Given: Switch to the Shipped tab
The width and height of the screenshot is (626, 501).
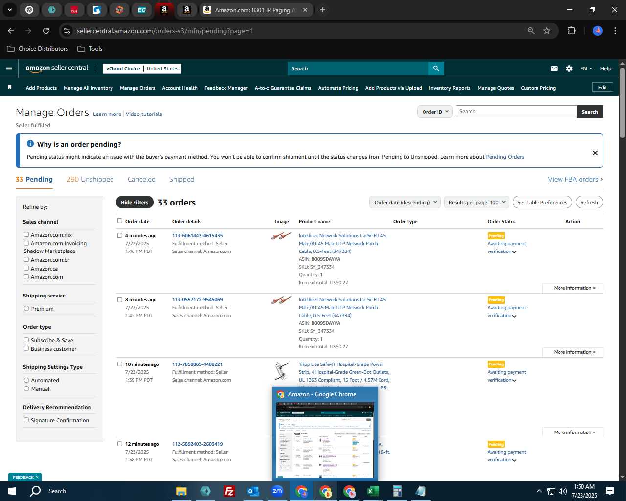Looking at the screenshot, I should click(181, 179).
